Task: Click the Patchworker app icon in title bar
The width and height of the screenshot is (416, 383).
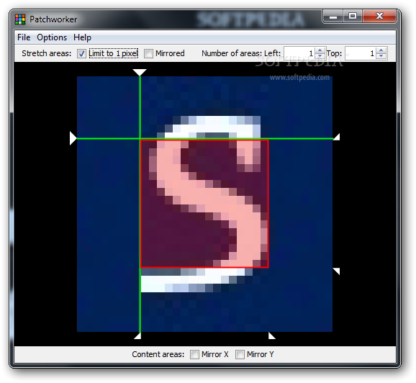Action: click(20, 19)
